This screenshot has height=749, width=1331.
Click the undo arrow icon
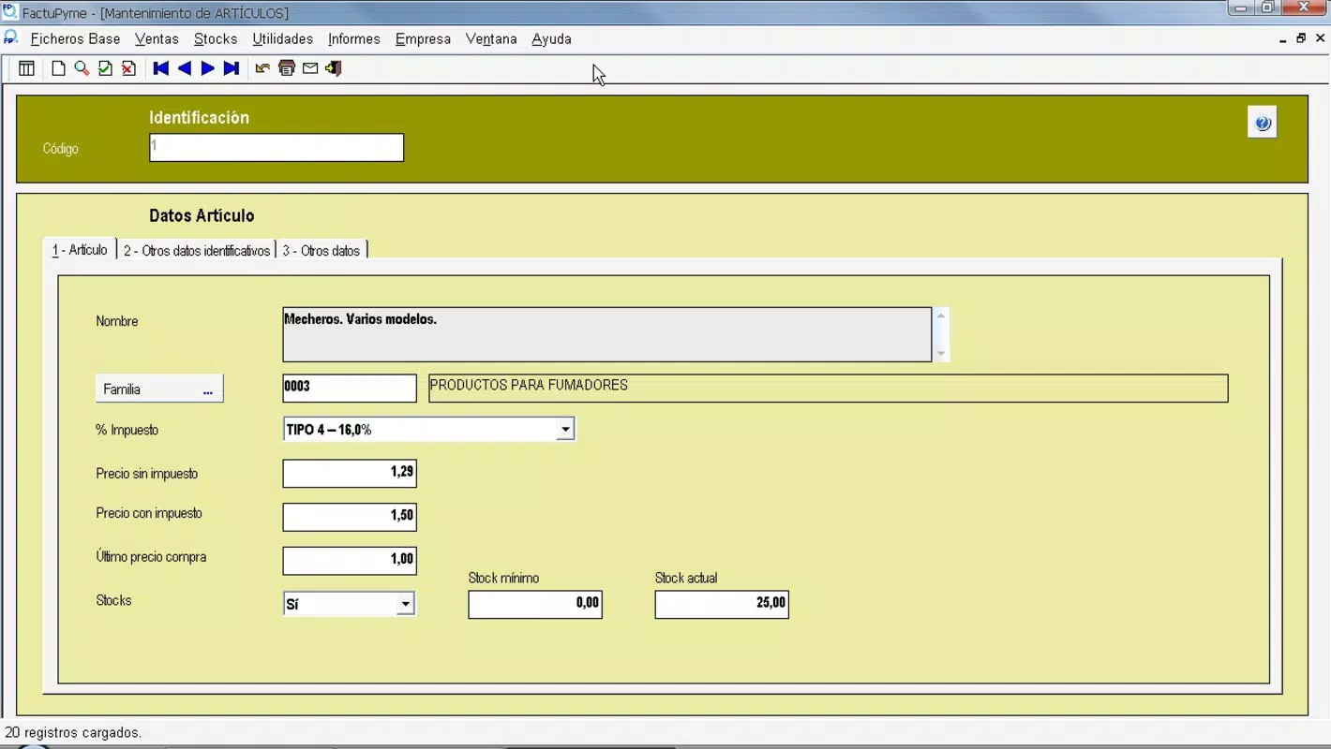click(x=262, y=68)
